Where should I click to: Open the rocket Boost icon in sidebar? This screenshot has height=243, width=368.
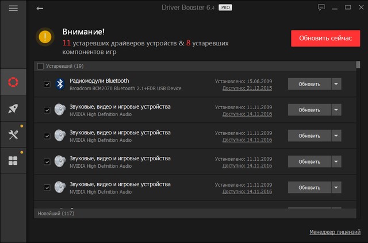pyautogui.click(x=13, y=109)
